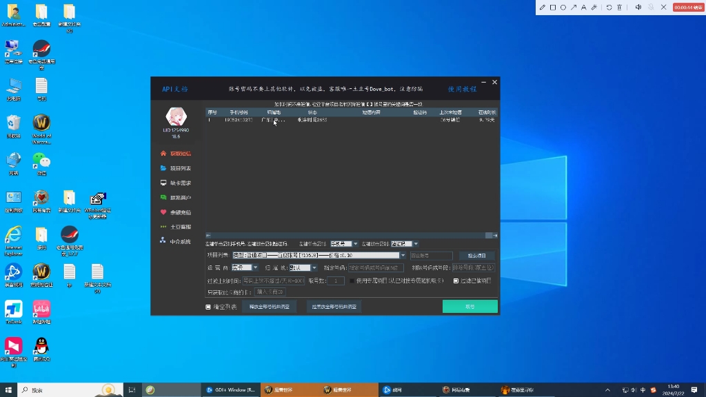
Task: Focus the project search input field
Action: click(x=431, y=256)
